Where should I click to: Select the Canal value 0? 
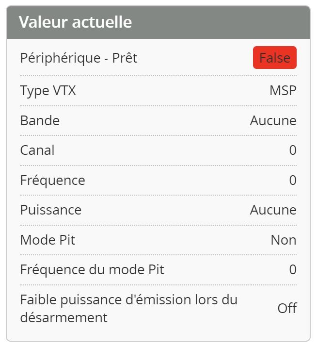(292, 150)
